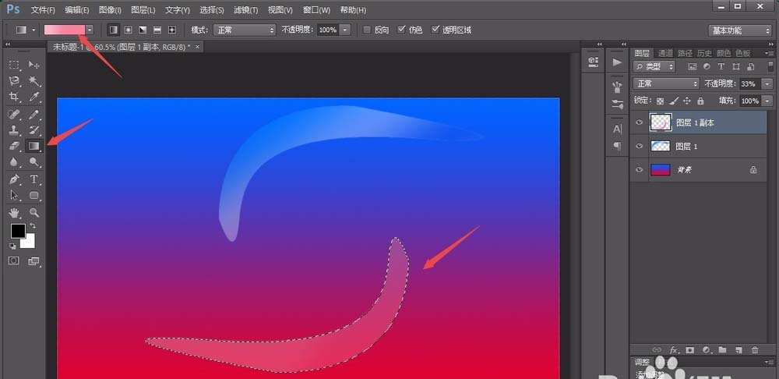Activate the Crop tool
The height and width of the screenshot is (379, 779).
[15, 97]
